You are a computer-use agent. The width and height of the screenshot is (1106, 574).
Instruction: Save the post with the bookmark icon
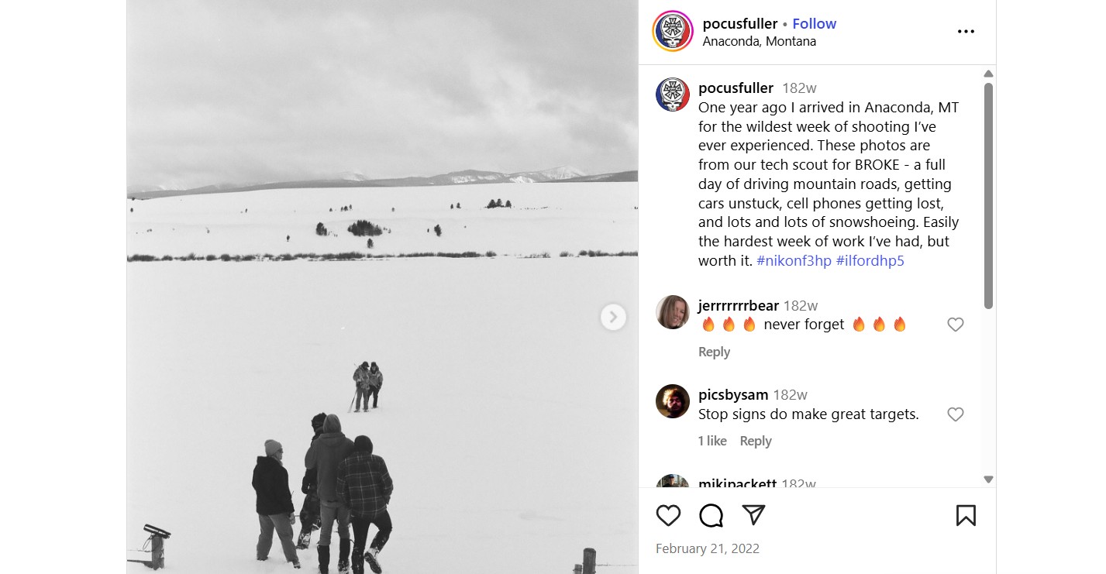(966, 515)
